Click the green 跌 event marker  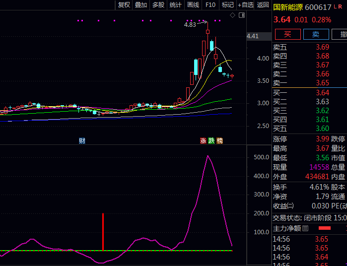pos(211,141)
